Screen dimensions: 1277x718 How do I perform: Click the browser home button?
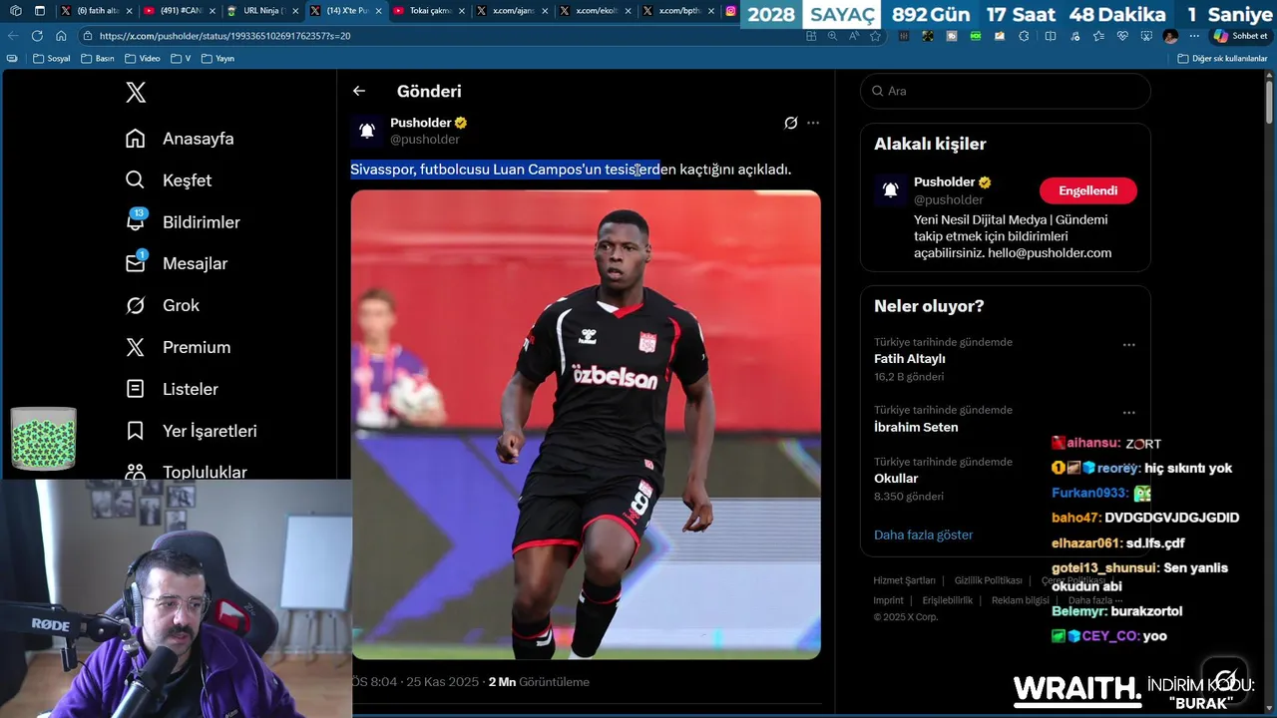tap(61, 35)
